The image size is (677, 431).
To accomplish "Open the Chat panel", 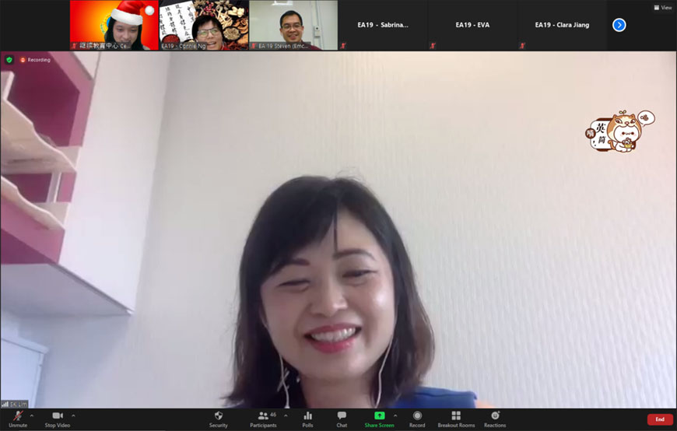I will tap(342, 419).
